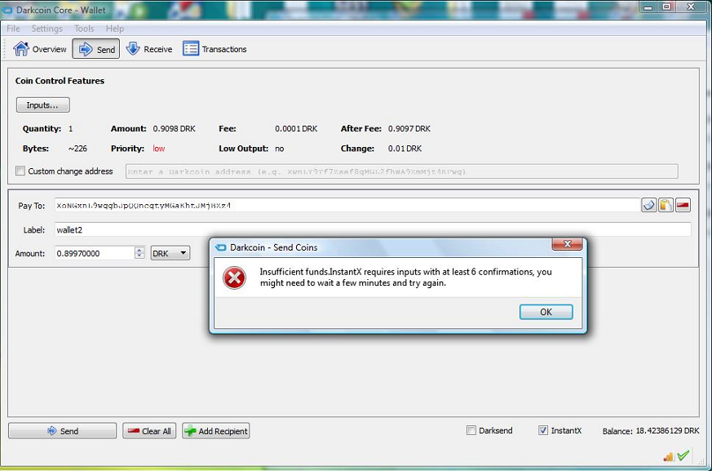Enable Custom change address checkbox
Viewport: 712px width, 471px height.
point(20,171)
